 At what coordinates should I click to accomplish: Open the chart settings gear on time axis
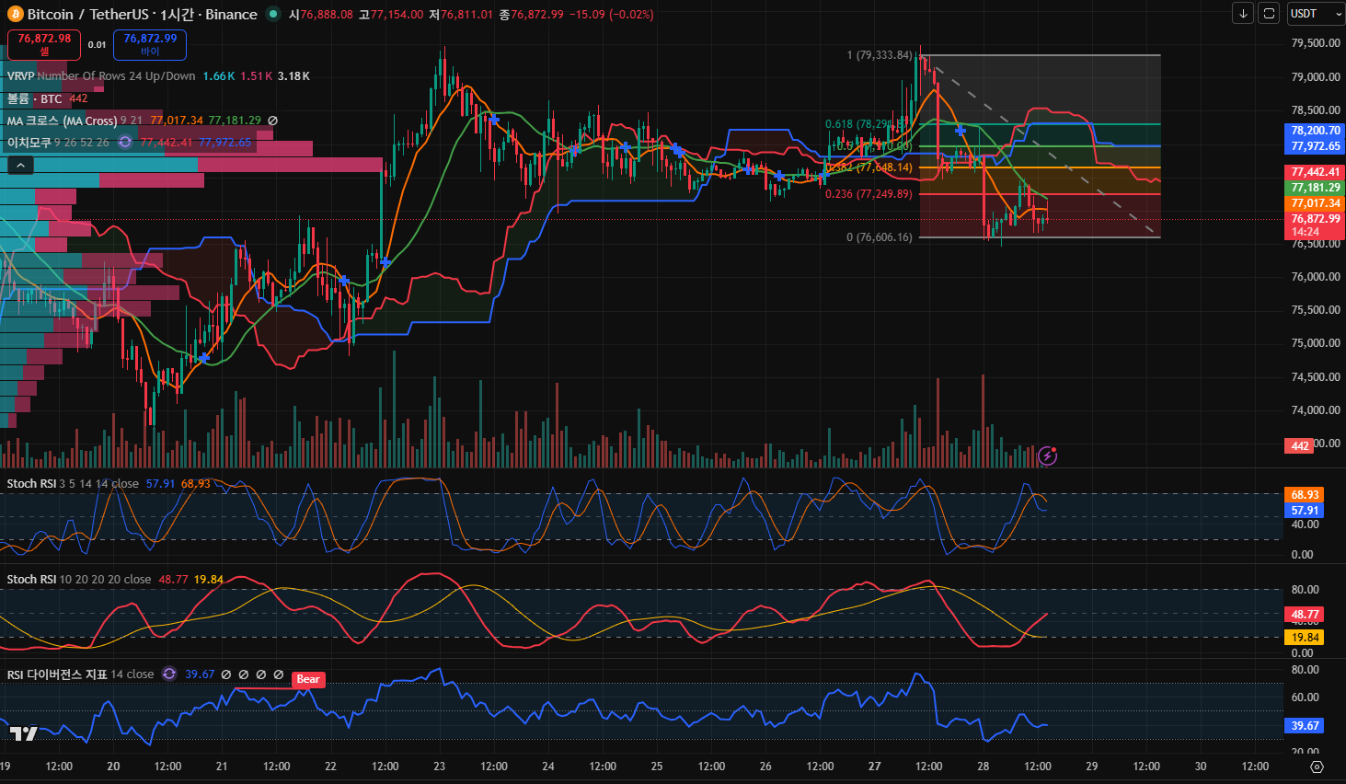pos(1317,767)
